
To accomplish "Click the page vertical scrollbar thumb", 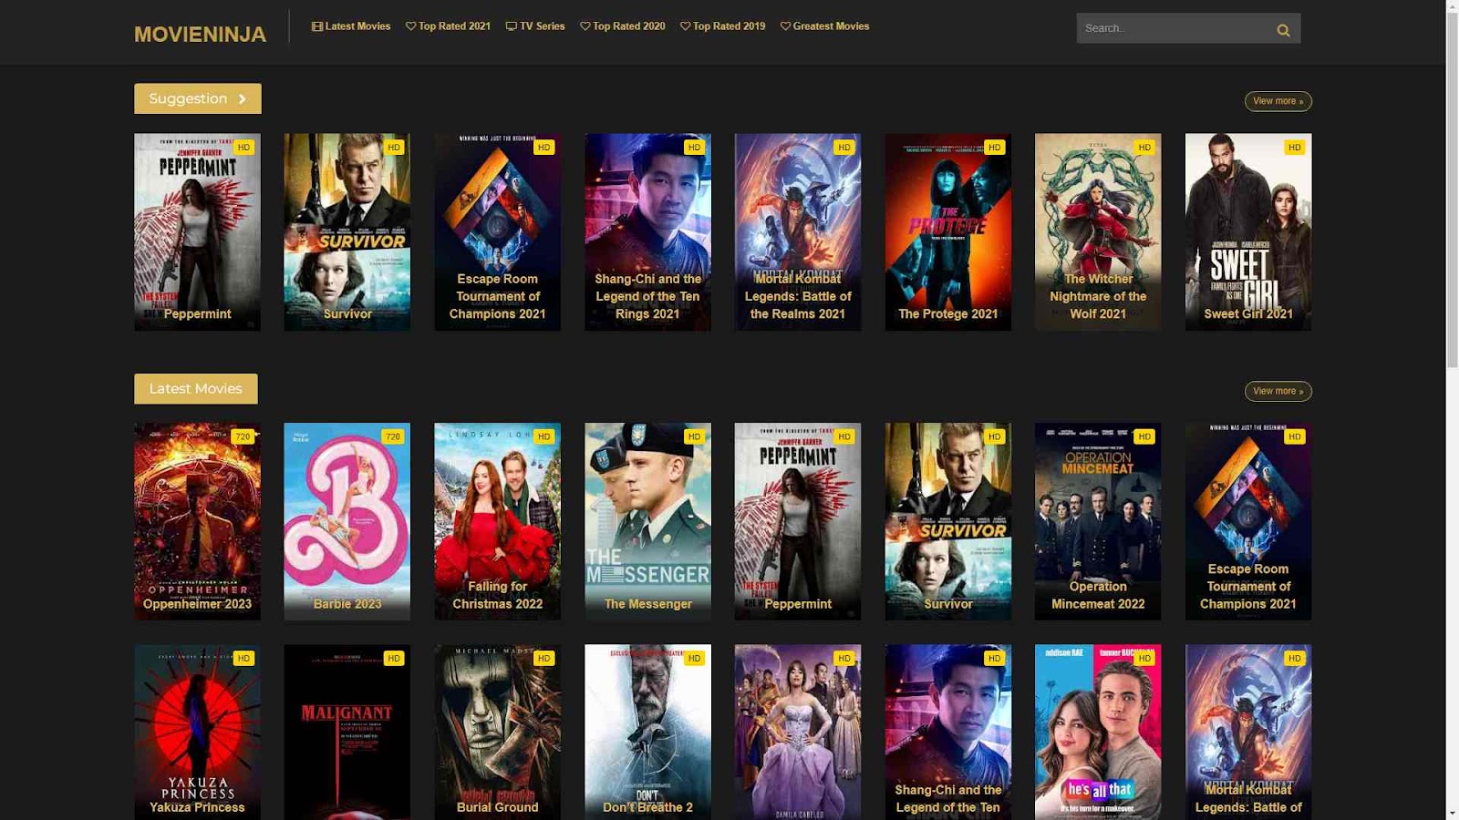I will [x=1452, y=191].
